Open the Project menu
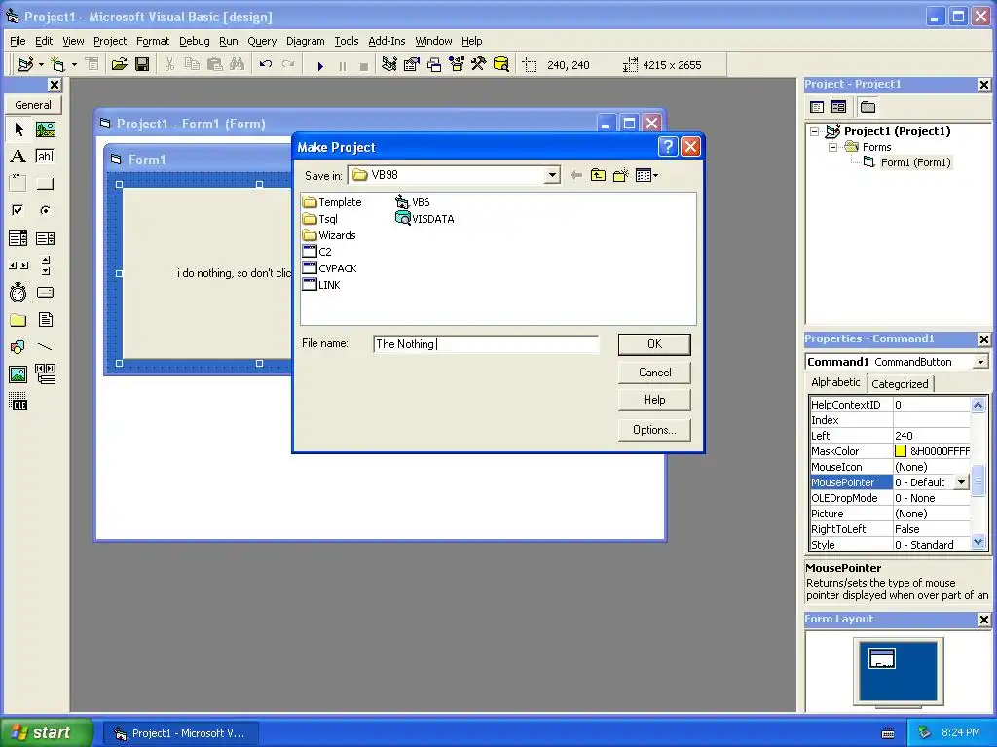 tap(110, 41)
